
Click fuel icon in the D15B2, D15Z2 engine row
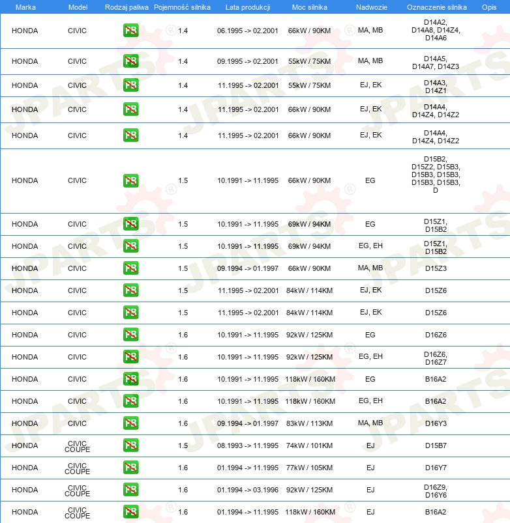coord(130,180)
